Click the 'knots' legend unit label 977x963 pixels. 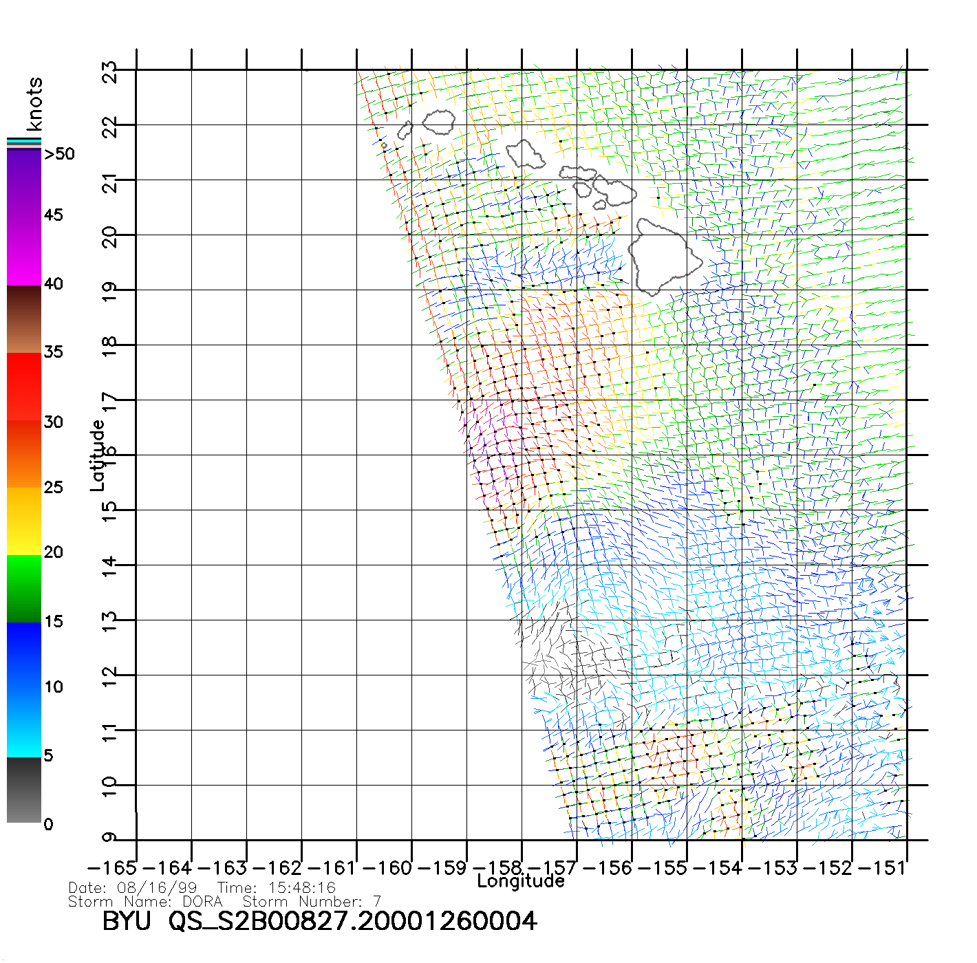click(x=34, y=104)
